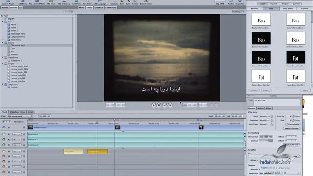Click the Add Layered Menu toolbar icon
Image resolution: width=313 pixels, height=176 pixels.
(x=37, y=1)
